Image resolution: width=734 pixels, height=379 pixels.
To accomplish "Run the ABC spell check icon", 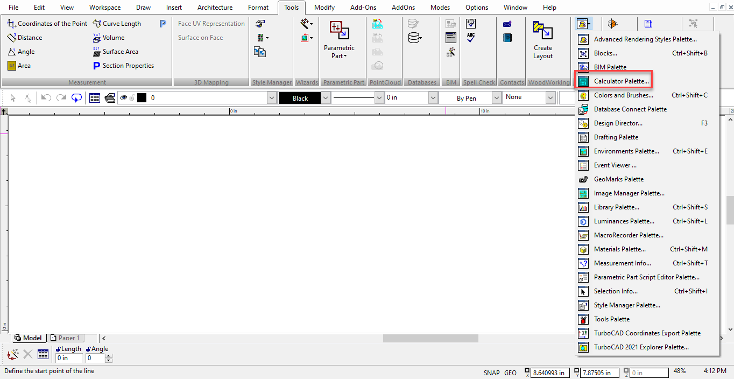I will pos(471,38).
